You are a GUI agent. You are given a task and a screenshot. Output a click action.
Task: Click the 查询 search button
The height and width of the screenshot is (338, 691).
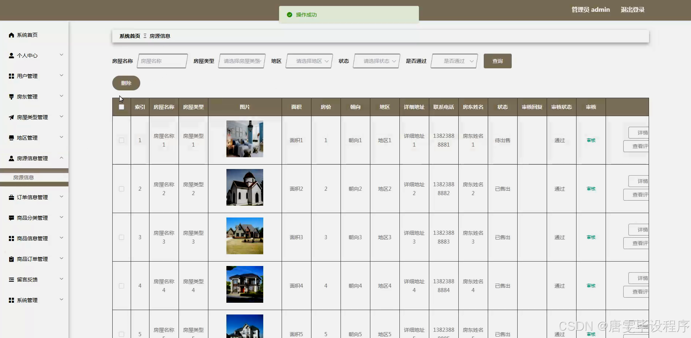click(498, 61)
